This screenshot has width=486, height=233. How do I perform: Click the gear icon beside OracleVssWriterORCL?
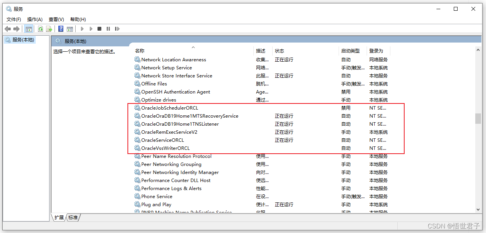pyautogui.click(x=137, y=148)
